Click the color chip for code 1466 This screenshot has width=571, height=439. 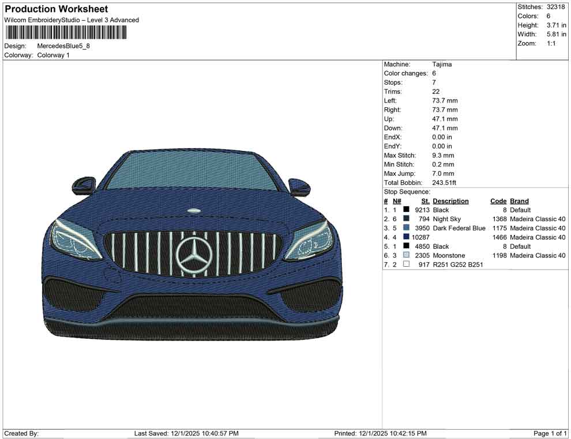[407, 237]
